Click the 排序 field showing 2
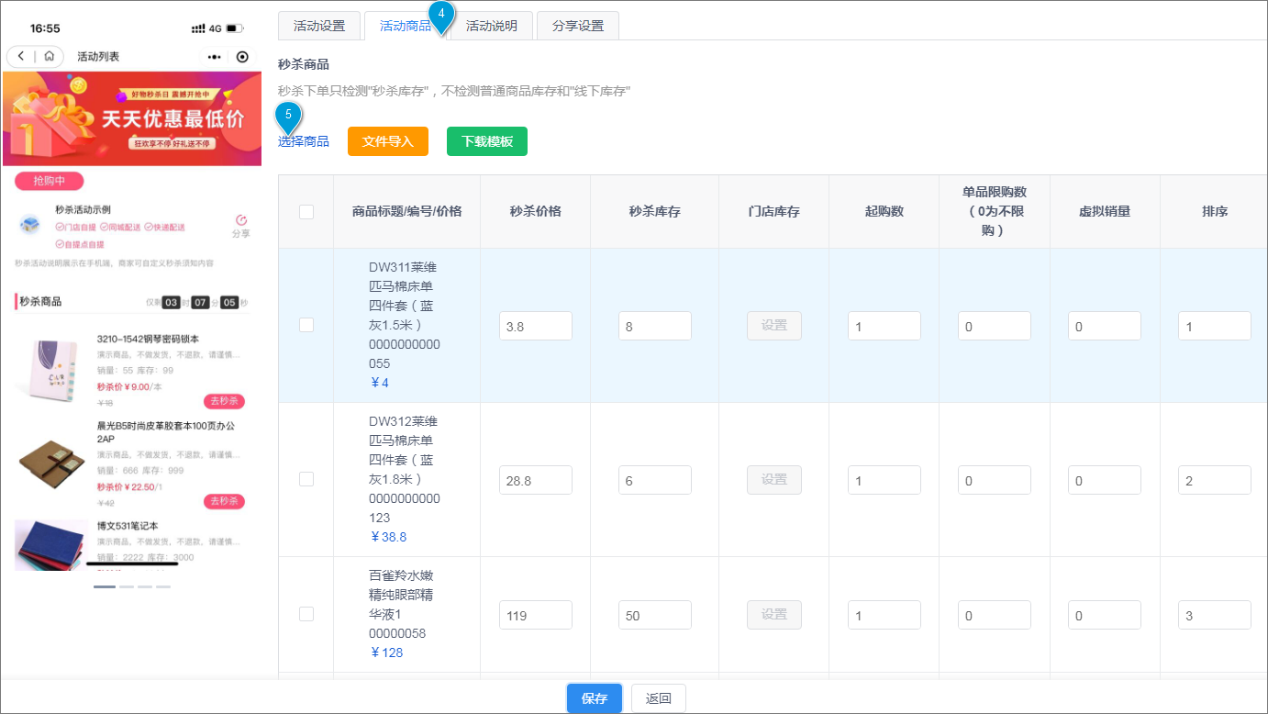This screenshot has height=714, width=1268. pyautogui.click(x=1215, y=480)
